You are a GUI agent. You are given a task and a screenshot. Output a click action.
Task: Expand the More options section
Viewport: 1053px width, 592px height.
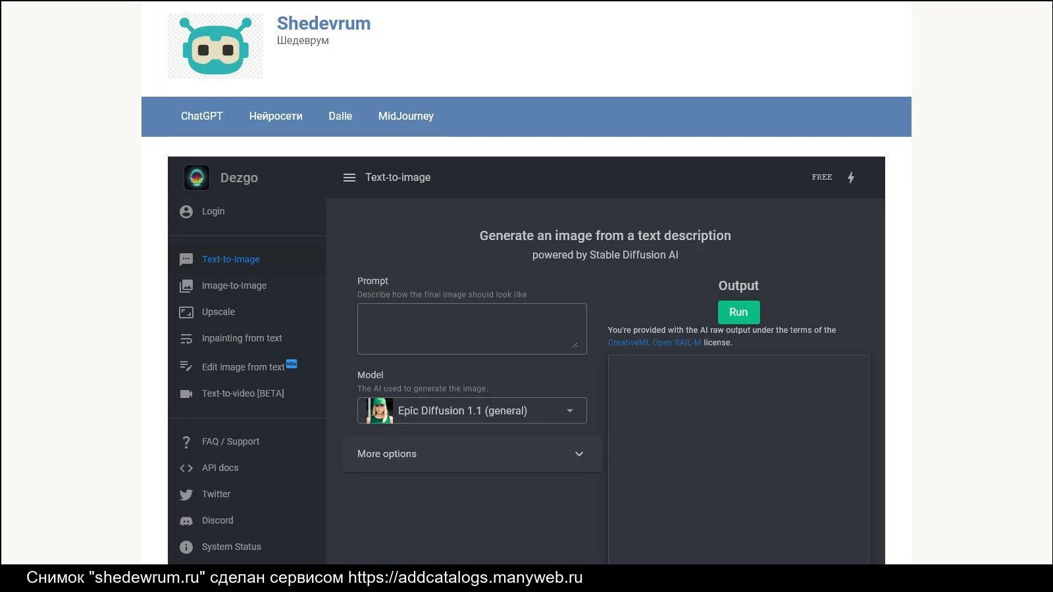point(472,454)
